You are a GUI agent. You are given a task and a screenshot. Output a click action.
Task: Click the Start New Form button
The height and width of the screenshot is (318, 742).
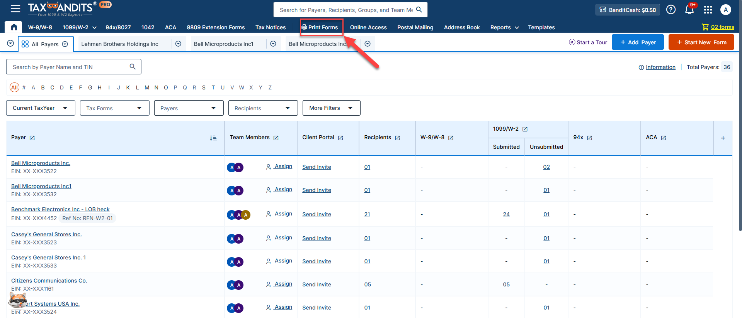[701, 42]
